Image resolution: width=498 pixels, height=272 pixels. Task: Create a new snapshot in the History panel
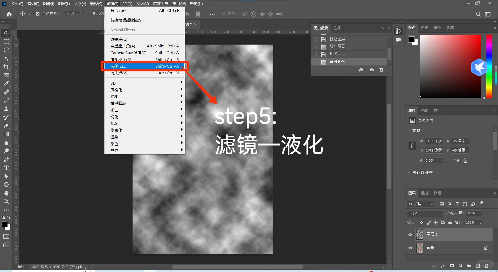point(371,70)
